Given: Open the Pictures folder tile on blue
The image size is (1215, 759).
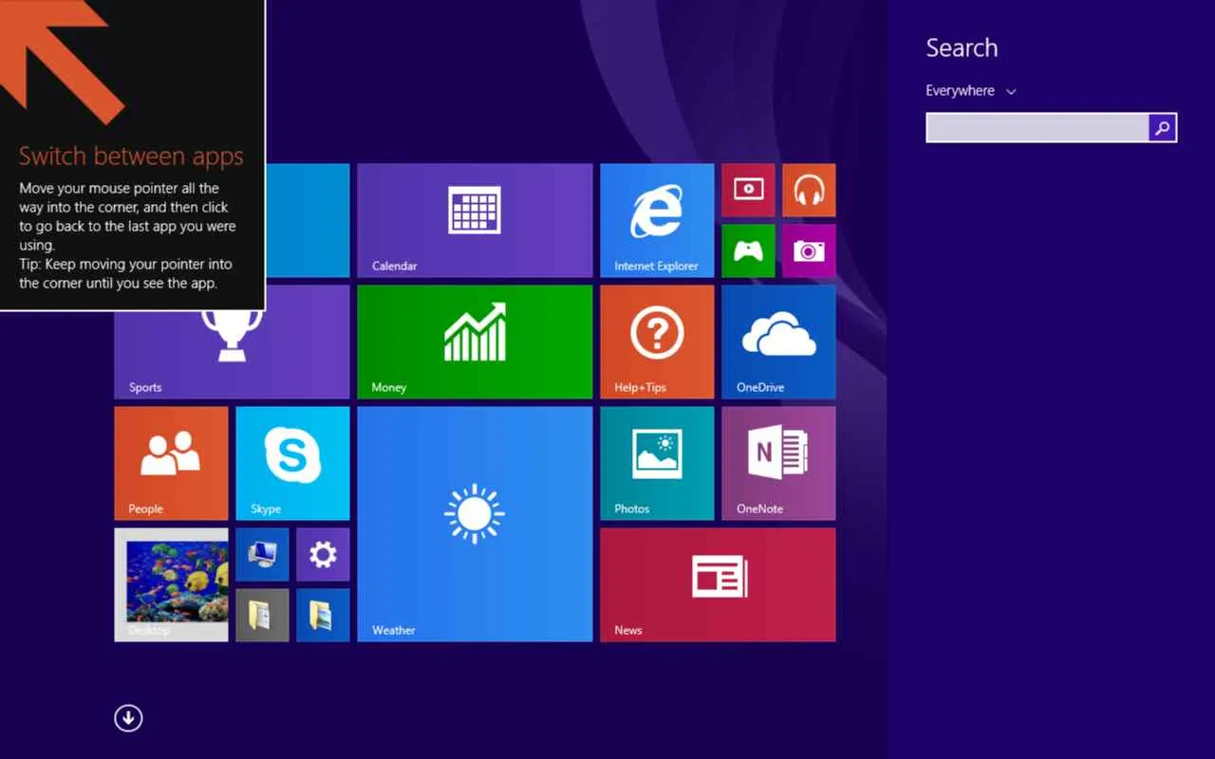Looking at the screenshot, I should click(323, 615).
